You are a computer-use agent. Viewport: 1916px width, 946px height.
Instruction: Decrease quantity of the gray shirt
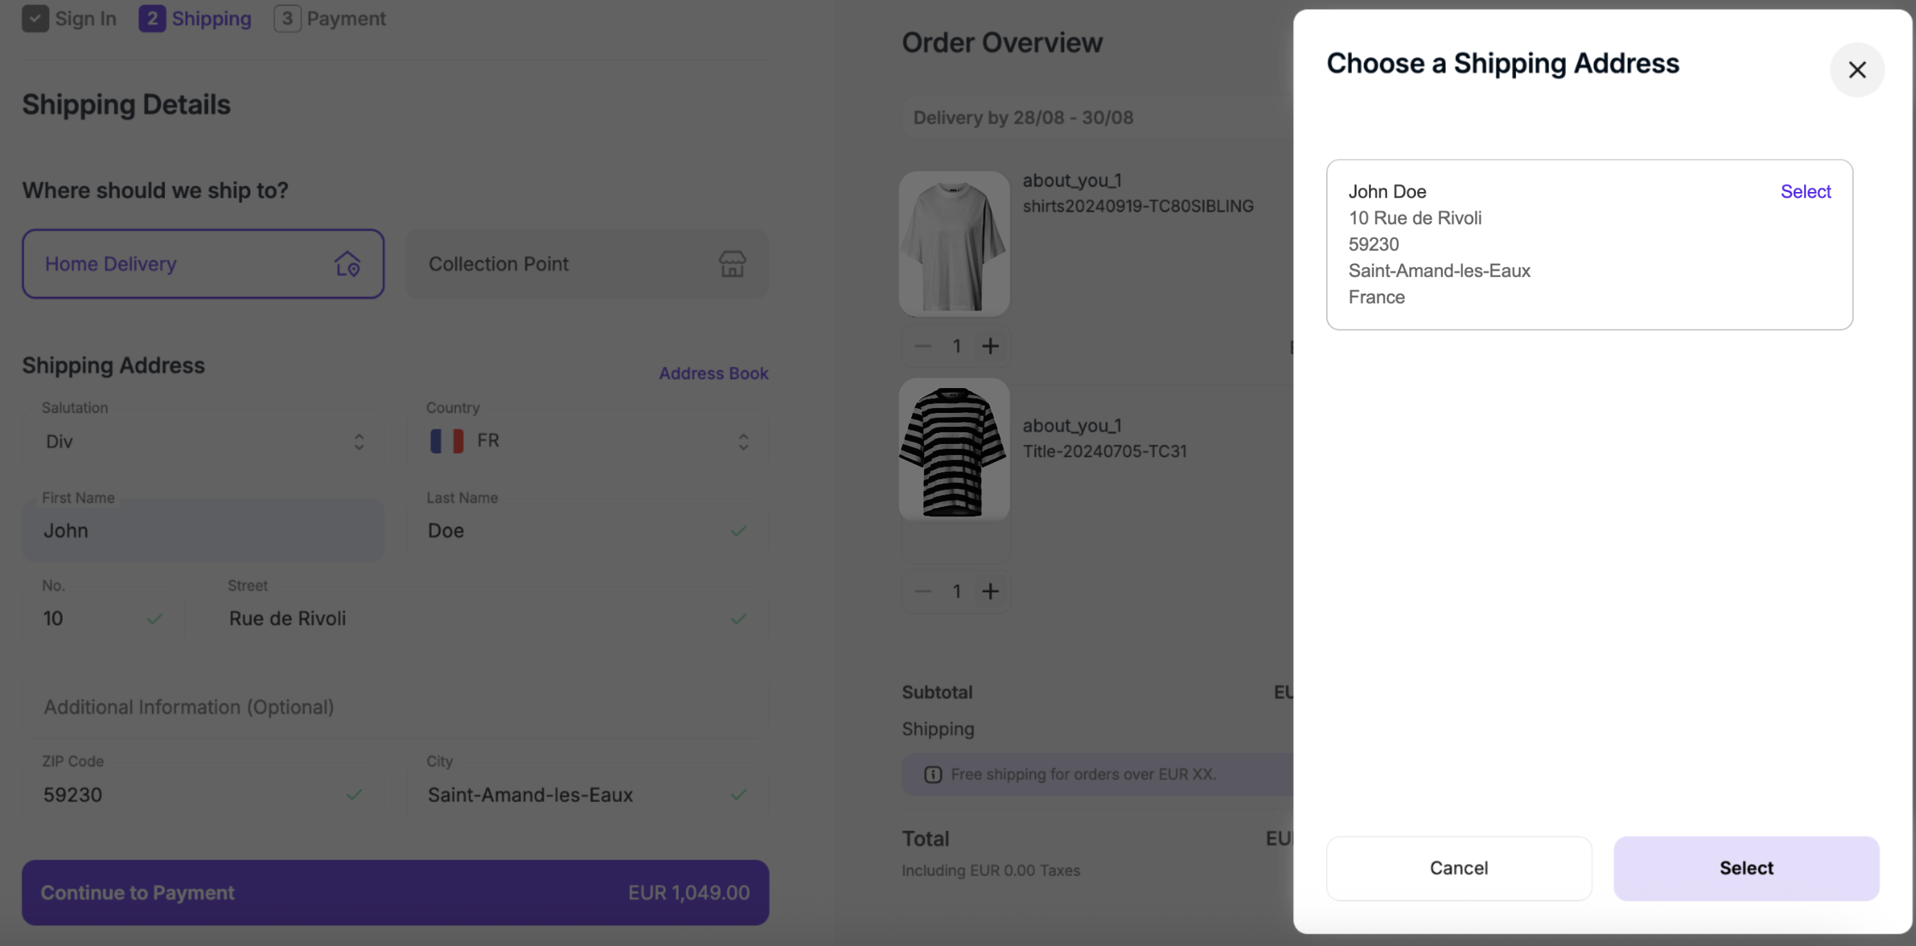(923, 346)
